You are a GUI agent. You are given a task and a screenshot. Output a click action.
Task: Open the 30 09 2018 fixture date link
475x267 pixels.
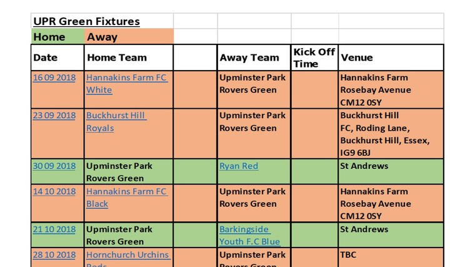pos(54,166)
